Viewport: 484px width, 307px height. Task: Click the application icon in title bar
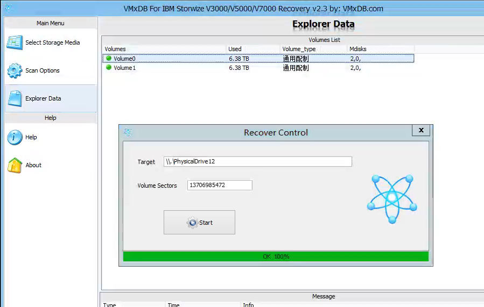(9, 8)
